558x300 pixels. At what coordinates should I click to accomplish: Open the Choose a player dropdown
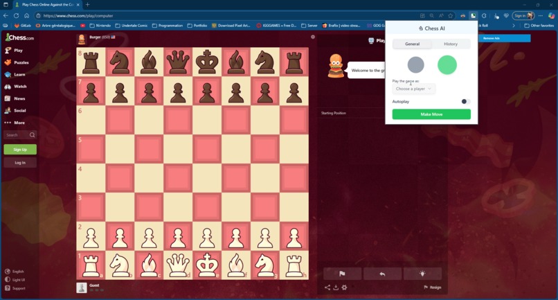click(413, 89)
